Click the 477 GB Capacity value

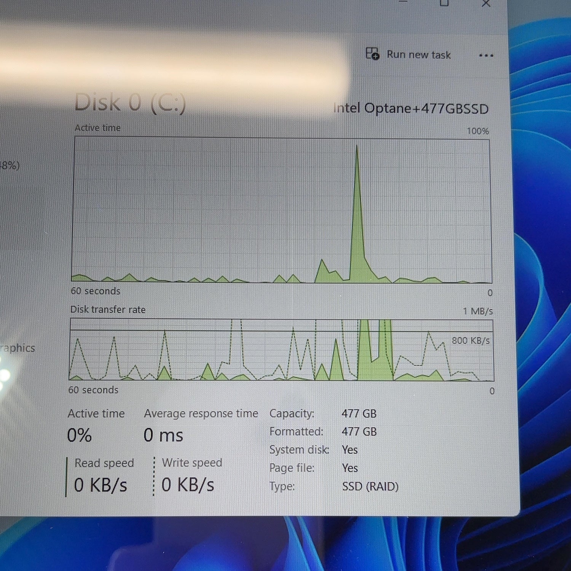click(x=359, y=413)
